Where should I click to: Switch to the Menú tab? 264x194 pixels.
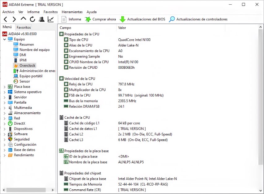pos(7,27)
